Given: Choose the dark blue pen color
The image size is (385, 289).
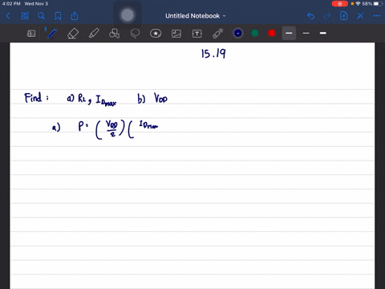Looking at the screenshot, I should click(238, 33).
